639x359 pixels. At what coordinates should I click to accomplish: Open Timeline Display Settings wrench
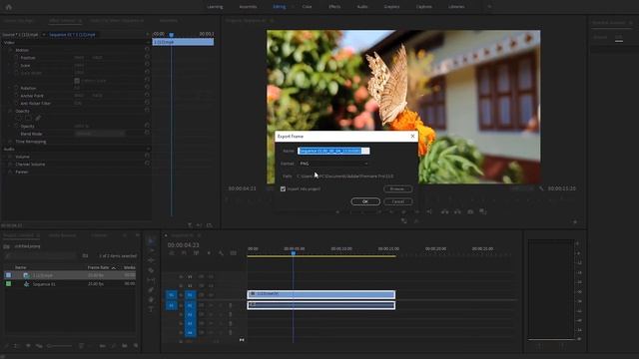coord(221,253)
